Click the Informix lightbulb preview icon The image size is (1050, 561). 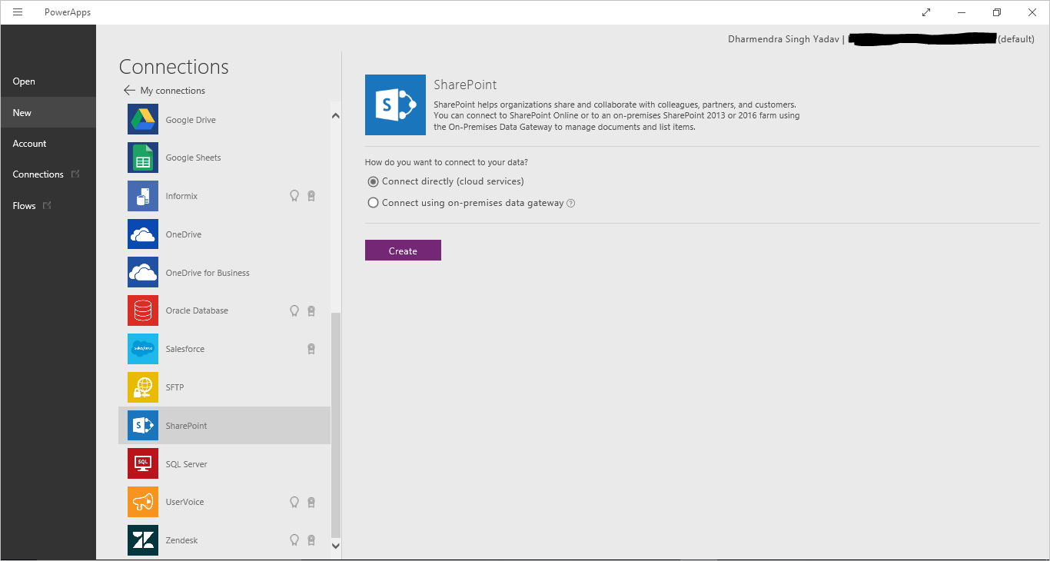click(x=294, y=196)
